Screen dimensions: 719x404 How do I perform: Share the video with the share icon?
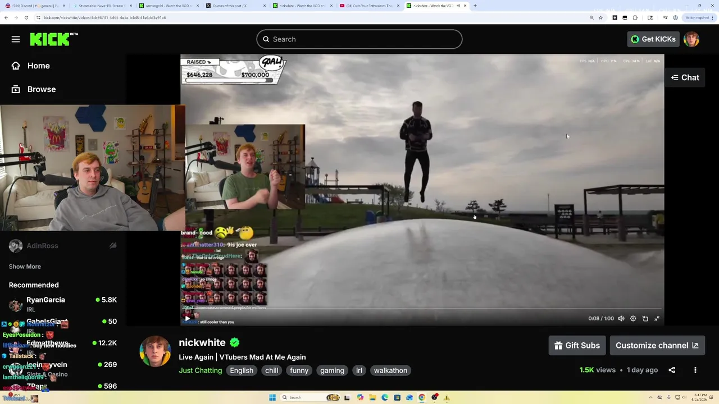coord(672,370)
